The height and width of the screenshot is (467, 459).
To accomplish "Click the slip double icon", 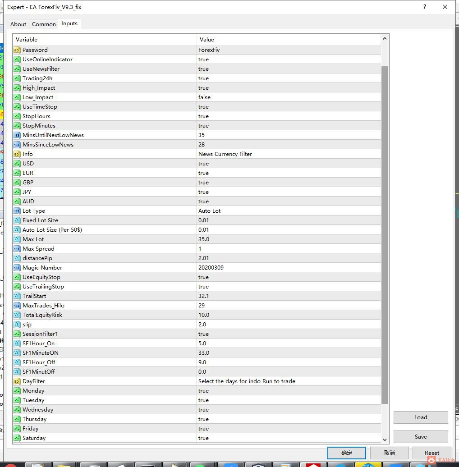I will pos(17,325).
